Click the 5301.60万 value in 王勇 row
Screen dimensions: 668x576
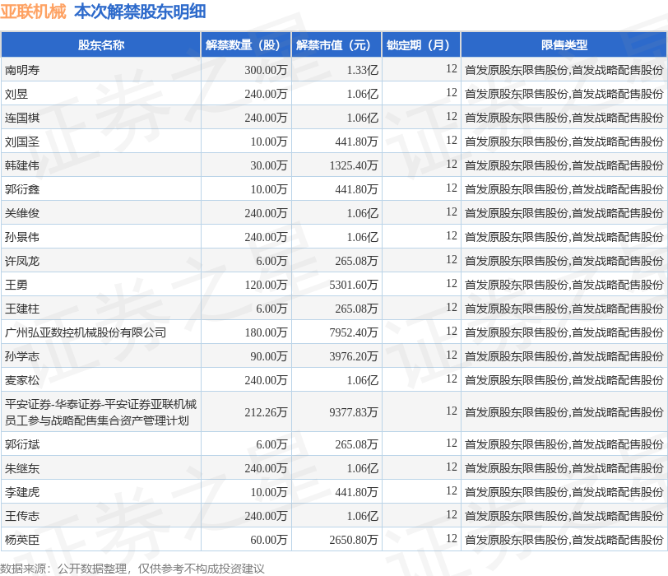[354, 285]
